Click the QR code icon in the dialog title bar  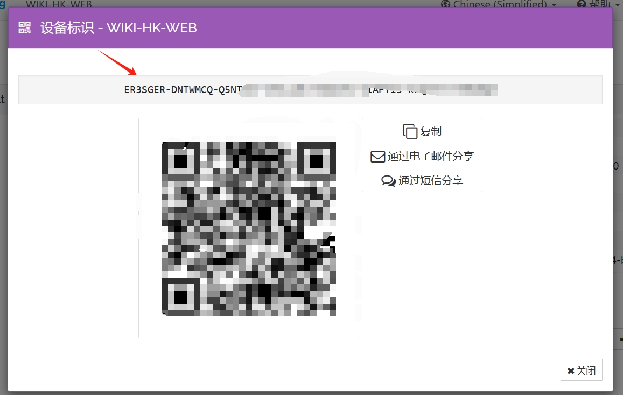click(x=24, y=27)
